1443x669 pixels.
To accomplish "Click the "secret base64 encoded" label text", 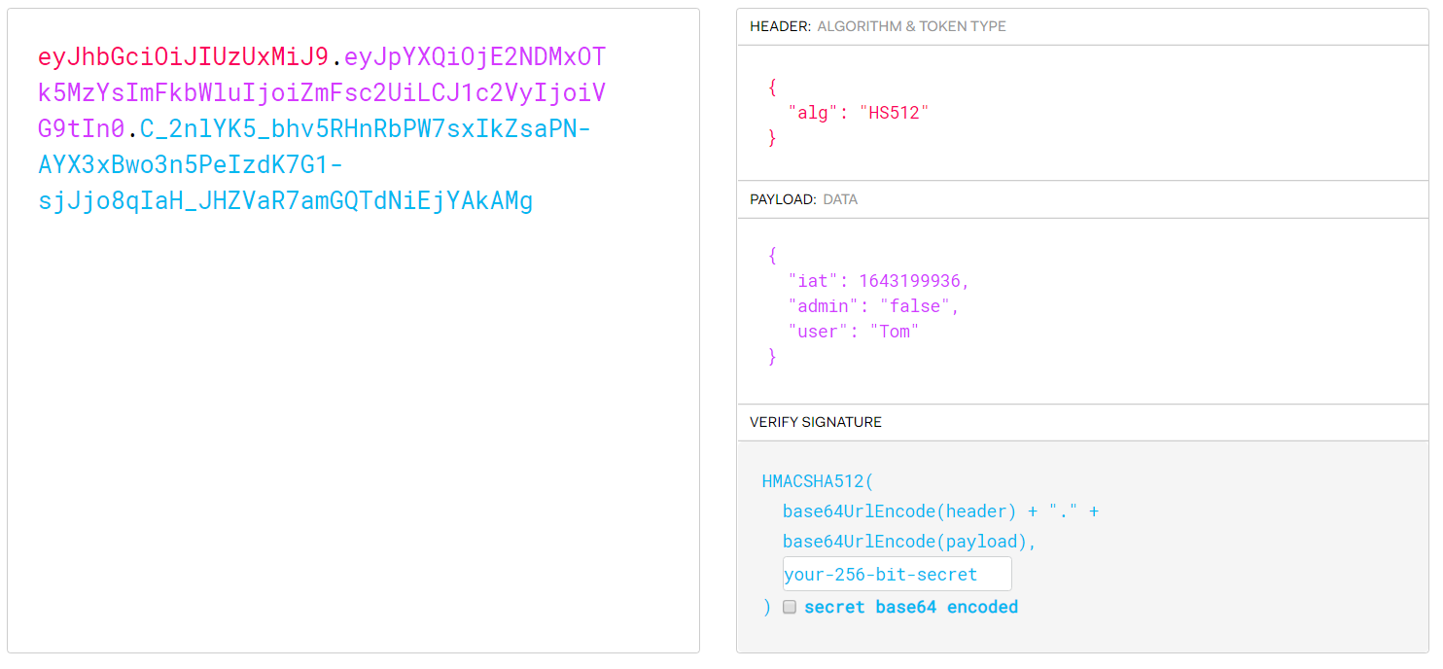I will 910,607.
